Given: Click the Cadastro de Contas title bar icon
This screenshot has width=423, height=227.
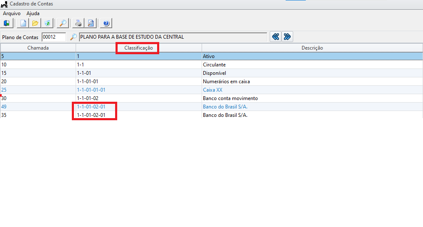Looking at the screenshot, I should (x=4, y=4).
